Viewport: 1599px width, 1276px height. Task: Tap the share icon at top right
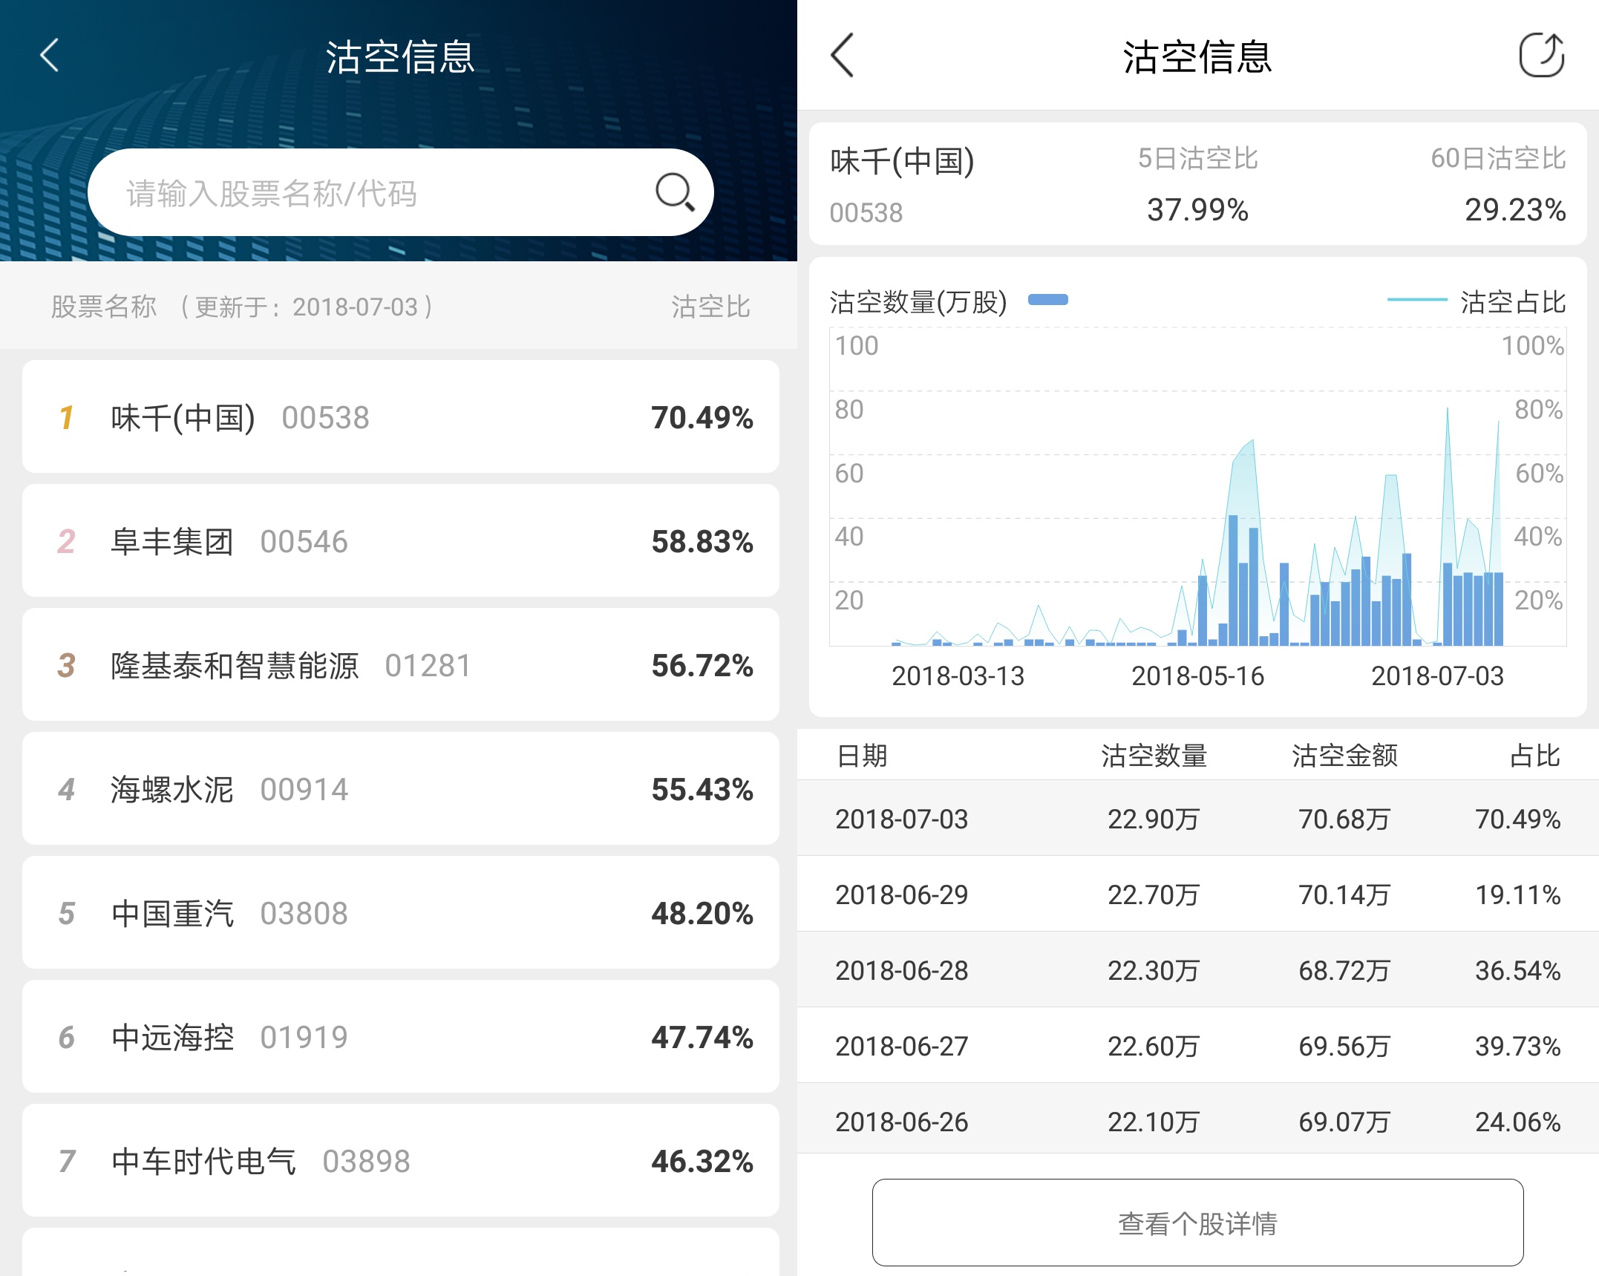pyautogui.click(x=1541, y=56)
